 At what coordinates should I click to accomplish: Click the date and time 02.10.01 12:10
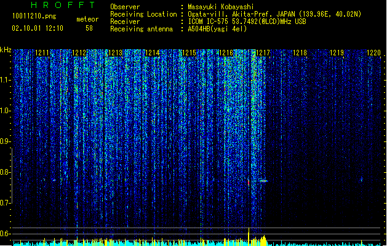(x=38, y=28)
